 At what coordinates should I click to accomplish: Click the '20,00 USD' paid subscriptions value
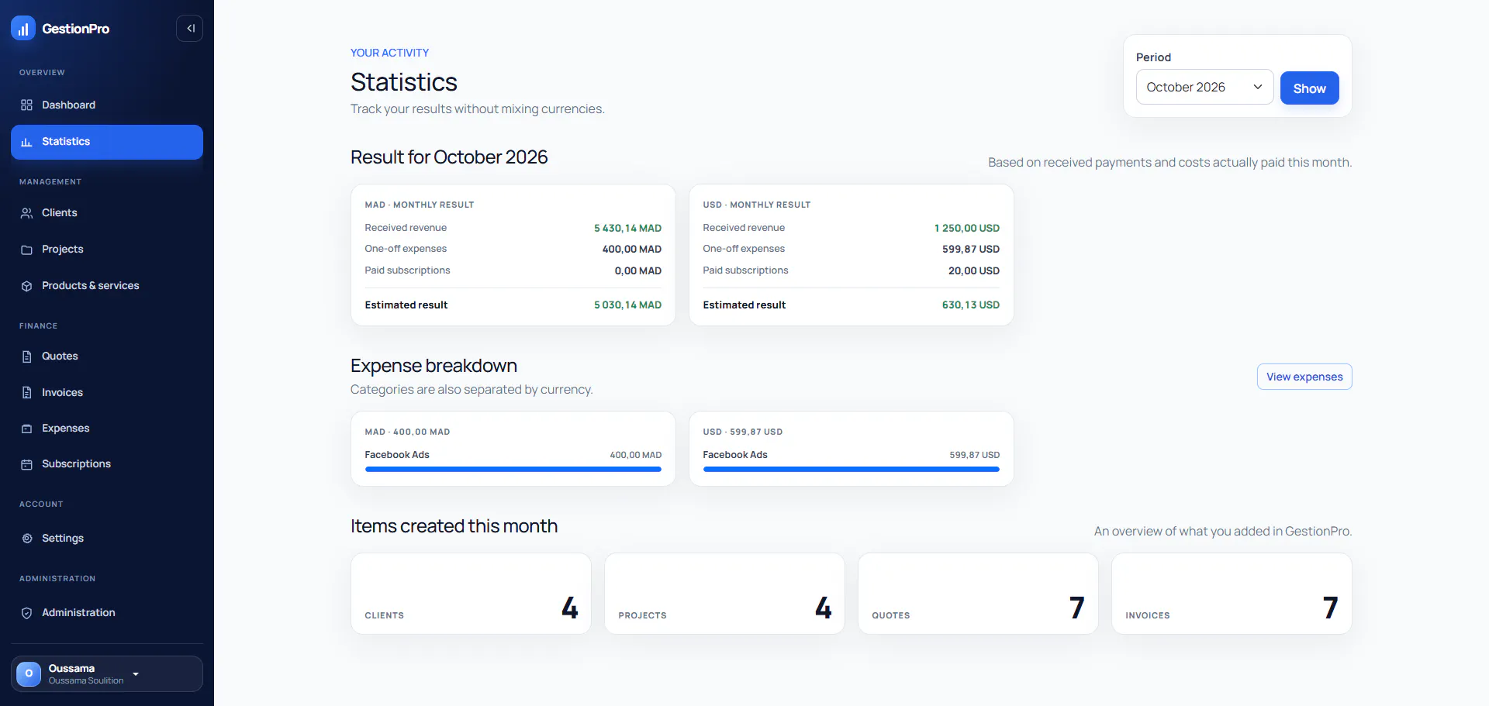click(x=973, y=270)
